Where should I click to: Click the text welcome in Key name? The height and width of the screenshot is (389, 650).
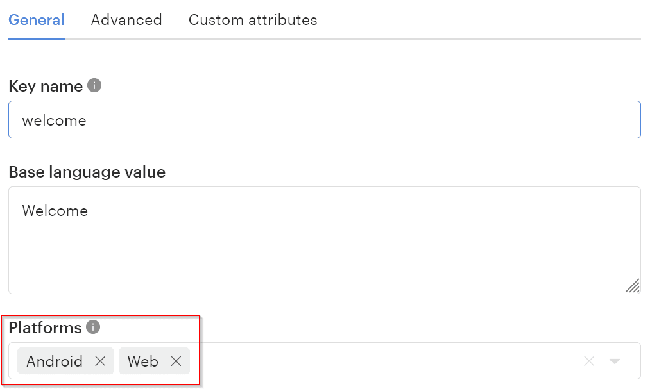pyautogui.click(x=54, y=120)
